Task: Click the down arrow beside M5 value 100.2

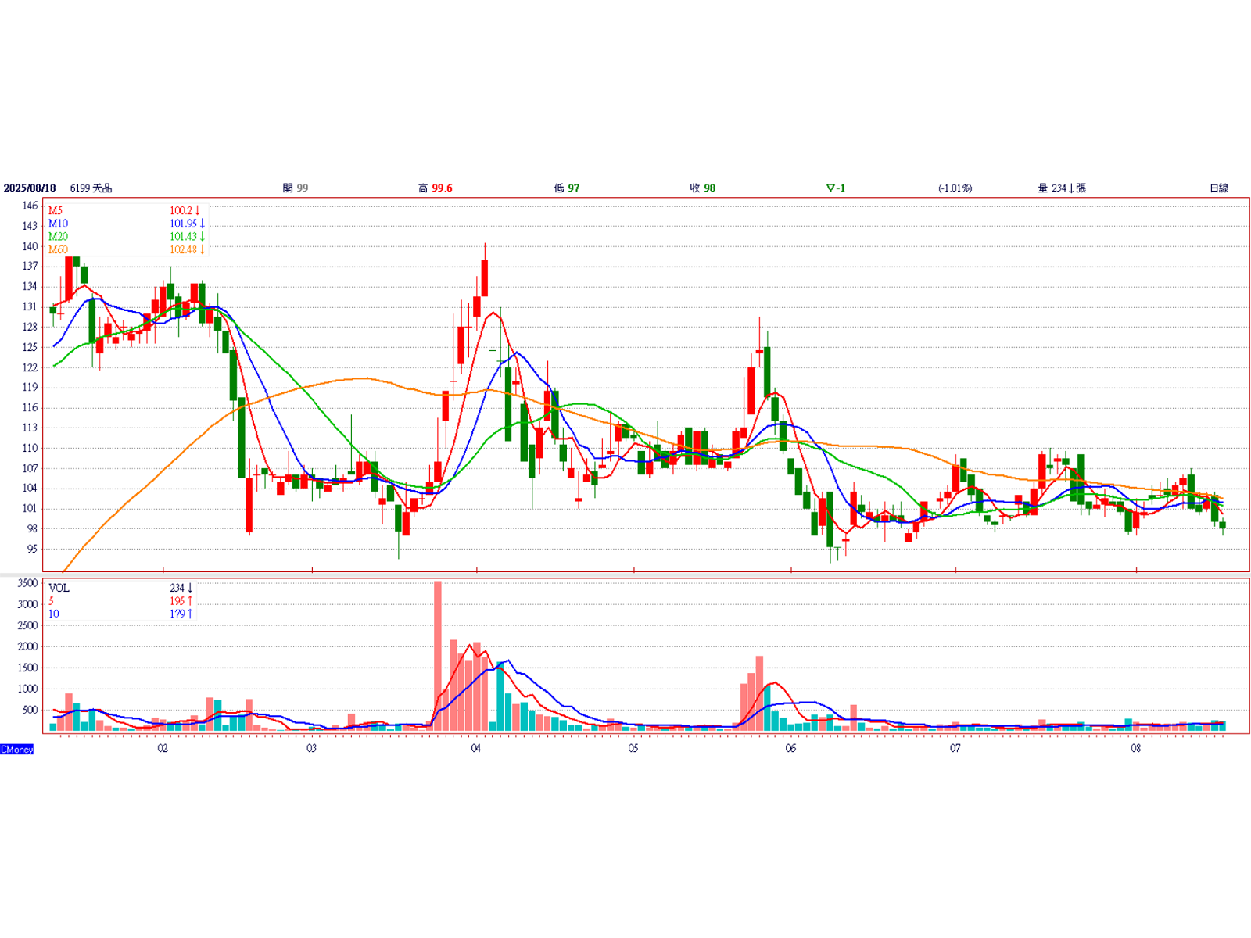Action: pos(198,210)
